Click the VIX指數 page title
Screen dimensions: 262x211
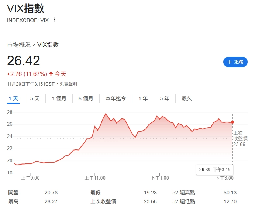(26, 8)
